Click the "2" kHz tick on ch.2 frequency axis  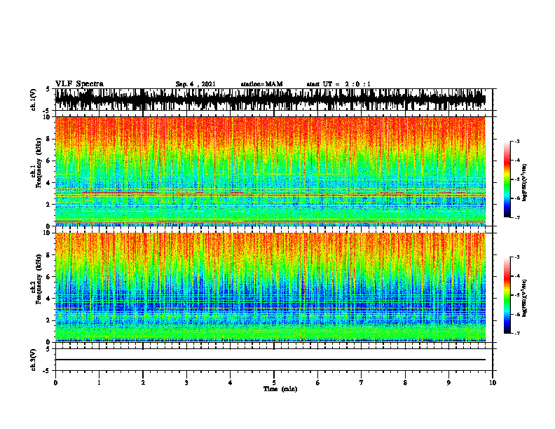click(x=48, y=320)
